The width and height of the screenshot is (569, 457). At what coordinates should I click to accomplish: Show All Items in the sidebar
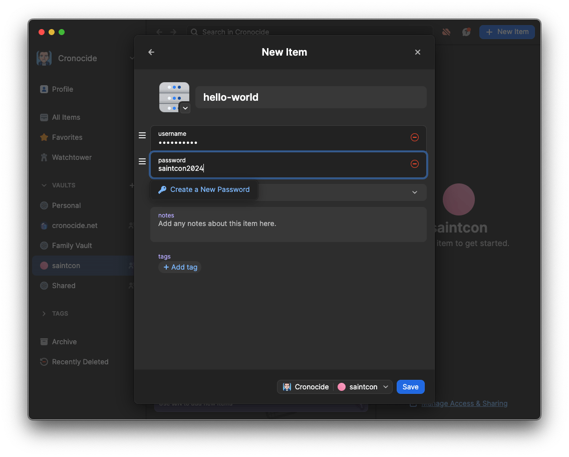pyautogui.click(x=60, y=117)
